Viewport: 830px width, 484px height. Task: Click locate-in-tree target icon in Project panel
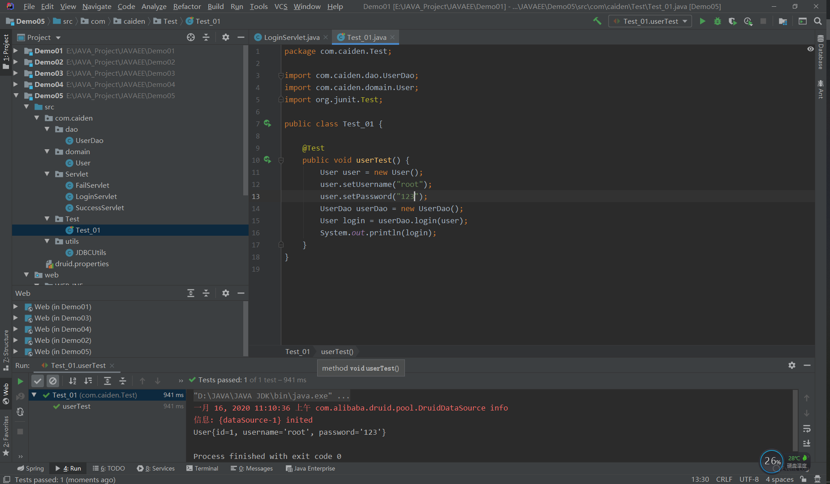click(191, 37)
